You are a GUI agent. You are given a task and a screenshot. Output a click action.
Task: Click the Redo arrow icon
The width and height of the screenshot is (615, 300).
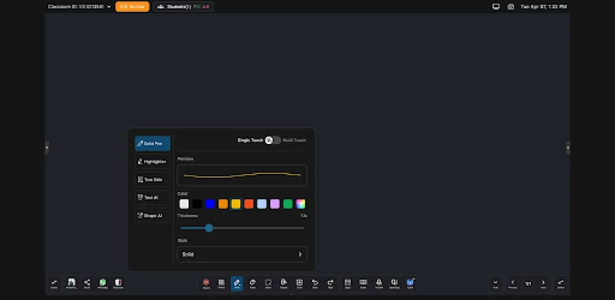tap(330, 283)
